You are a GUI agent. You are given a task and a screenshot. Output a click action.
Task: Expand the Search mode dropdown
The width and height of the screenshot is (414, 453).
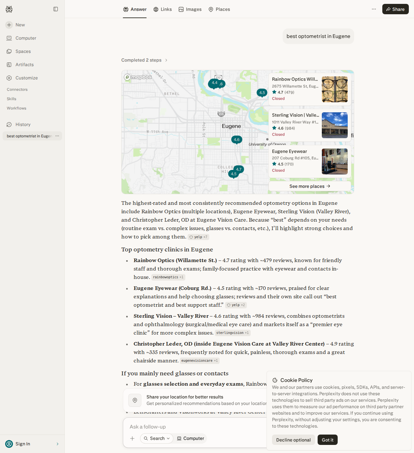(x=157, y=438)
